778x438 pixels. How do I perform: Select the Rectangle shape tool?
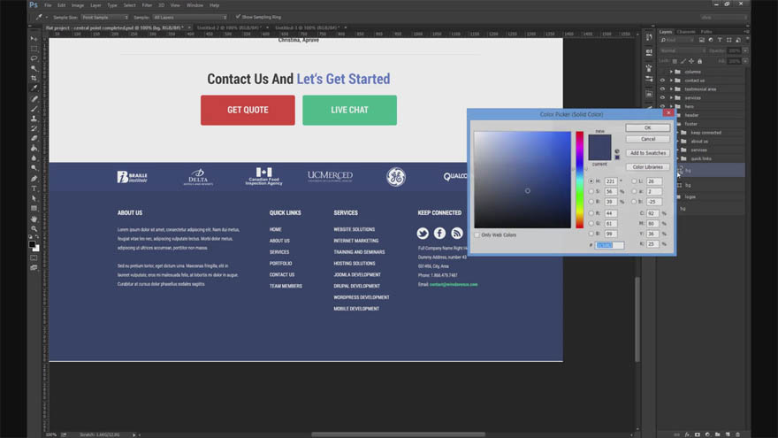34,209
